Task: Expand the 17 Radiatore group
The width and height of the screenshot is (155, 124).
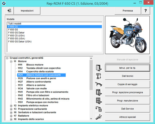Action: click(x=11, y=116)
